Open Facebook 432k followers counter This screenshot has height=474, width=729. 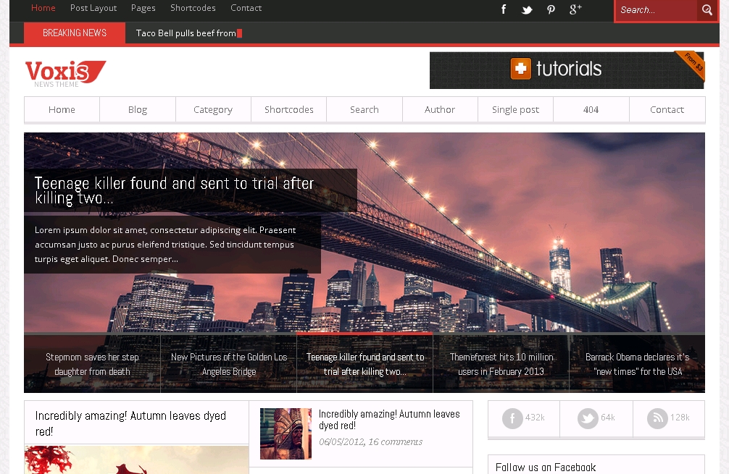click(524, 418)
